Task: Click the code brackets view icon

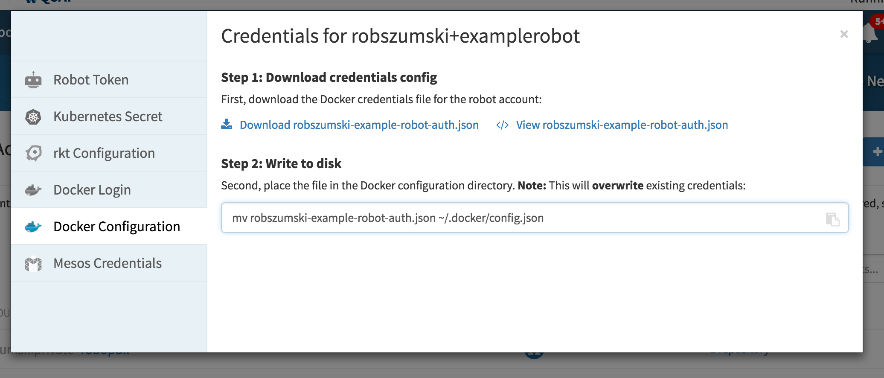Action: [502, 125]
